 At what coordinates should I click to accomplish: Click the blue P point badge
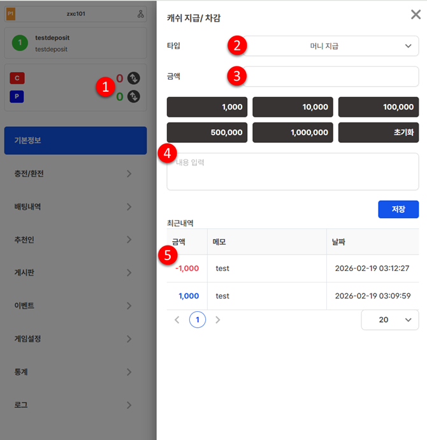point(17,96)
